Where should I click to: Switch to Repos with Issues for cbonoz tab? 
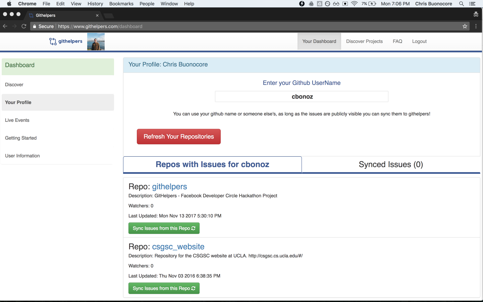(212, 164)
